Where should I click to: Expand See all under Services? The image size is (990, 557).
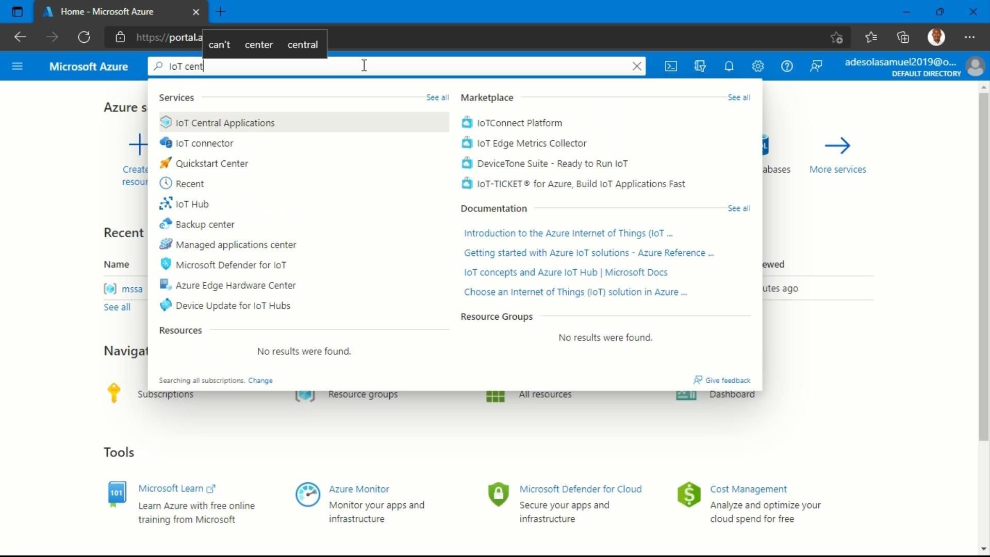(437, 97)
